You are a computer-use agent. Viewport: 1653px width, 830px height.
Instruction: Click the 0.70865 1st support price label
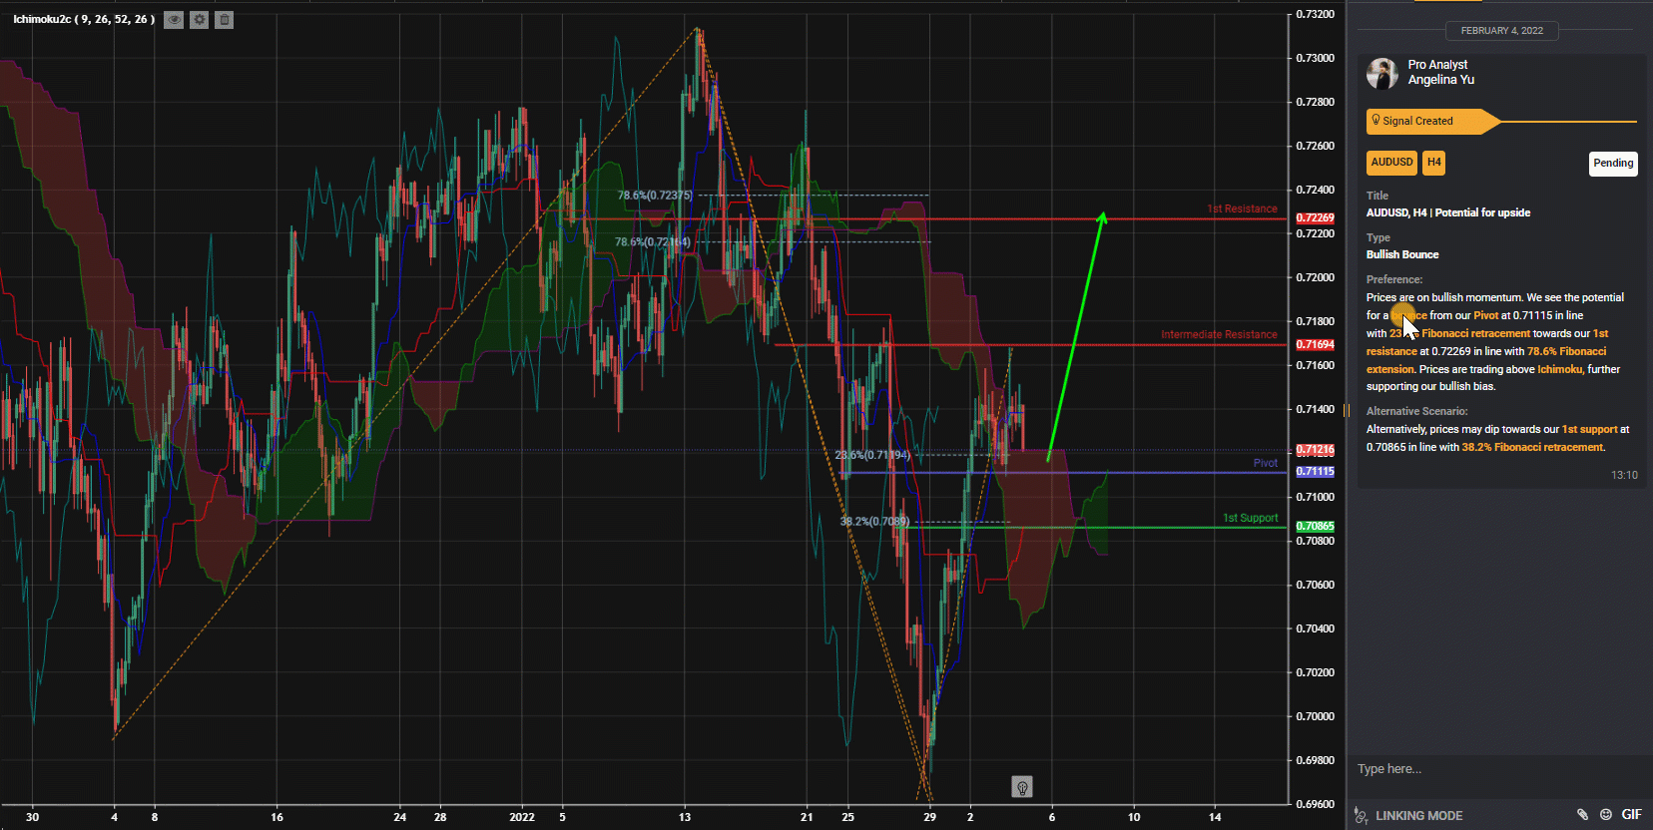[1315, 526]
